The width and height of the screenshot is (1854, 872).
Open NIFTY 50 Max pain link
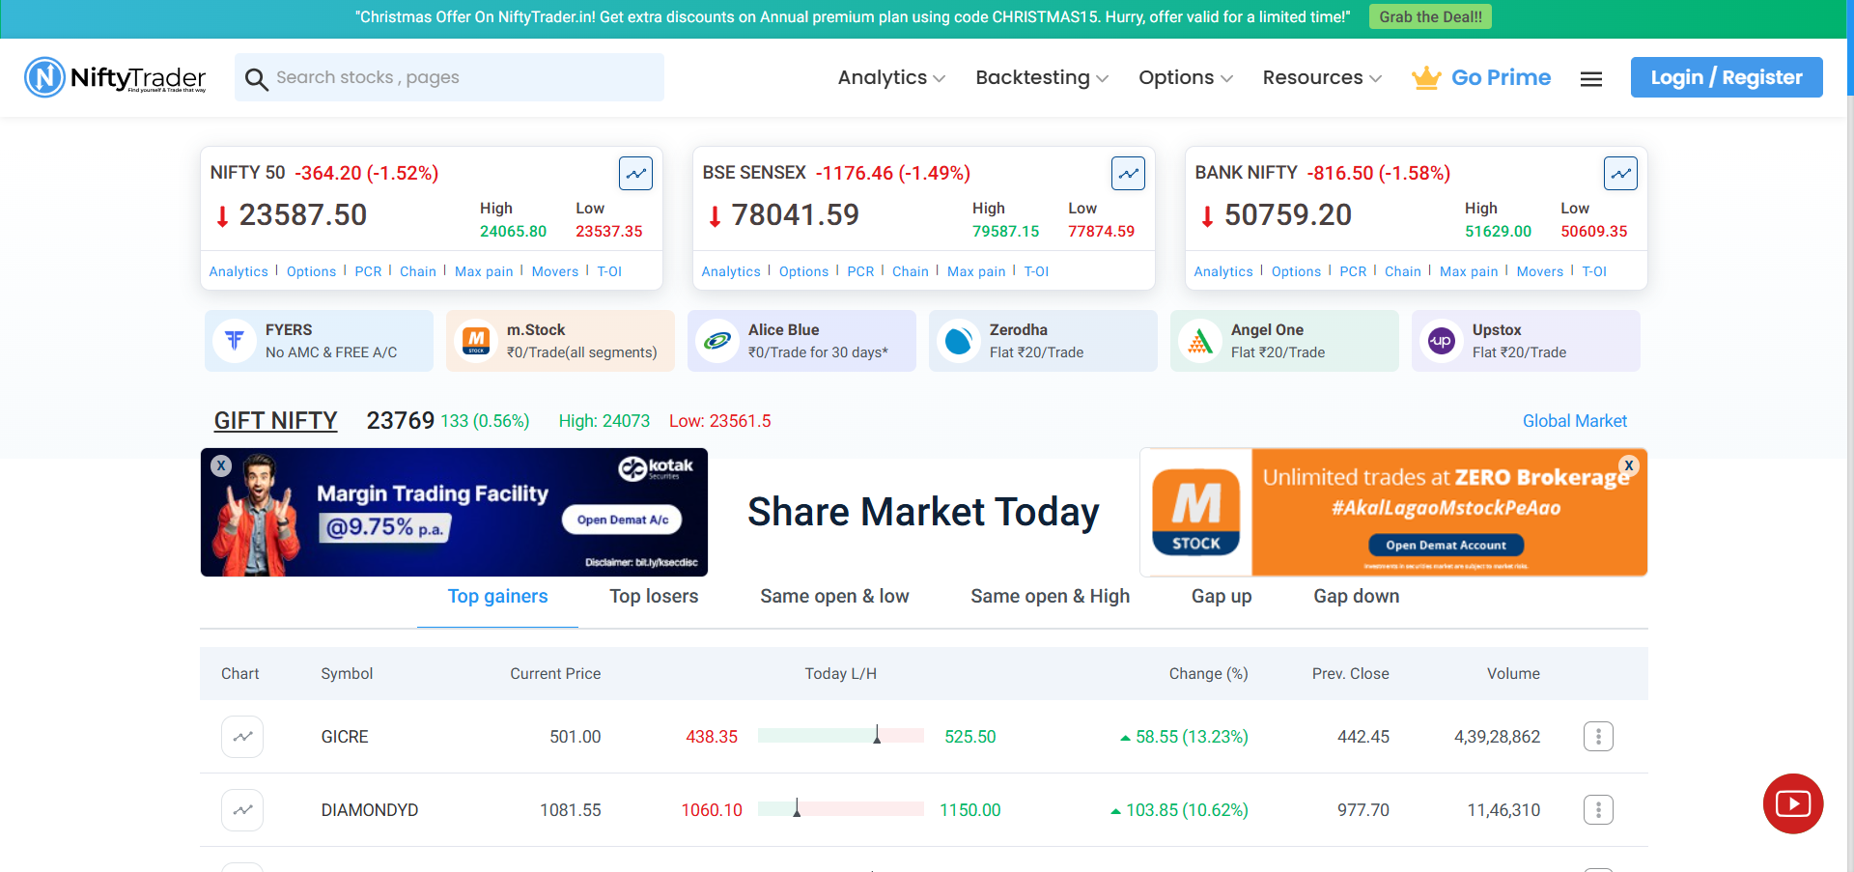pyautogui.click(x=484, y=271)
